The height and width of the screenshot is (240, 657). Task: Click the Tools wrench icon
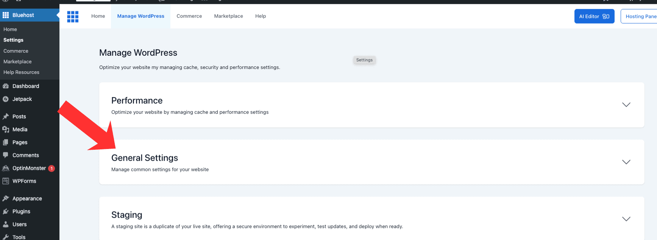pos(6,237)
